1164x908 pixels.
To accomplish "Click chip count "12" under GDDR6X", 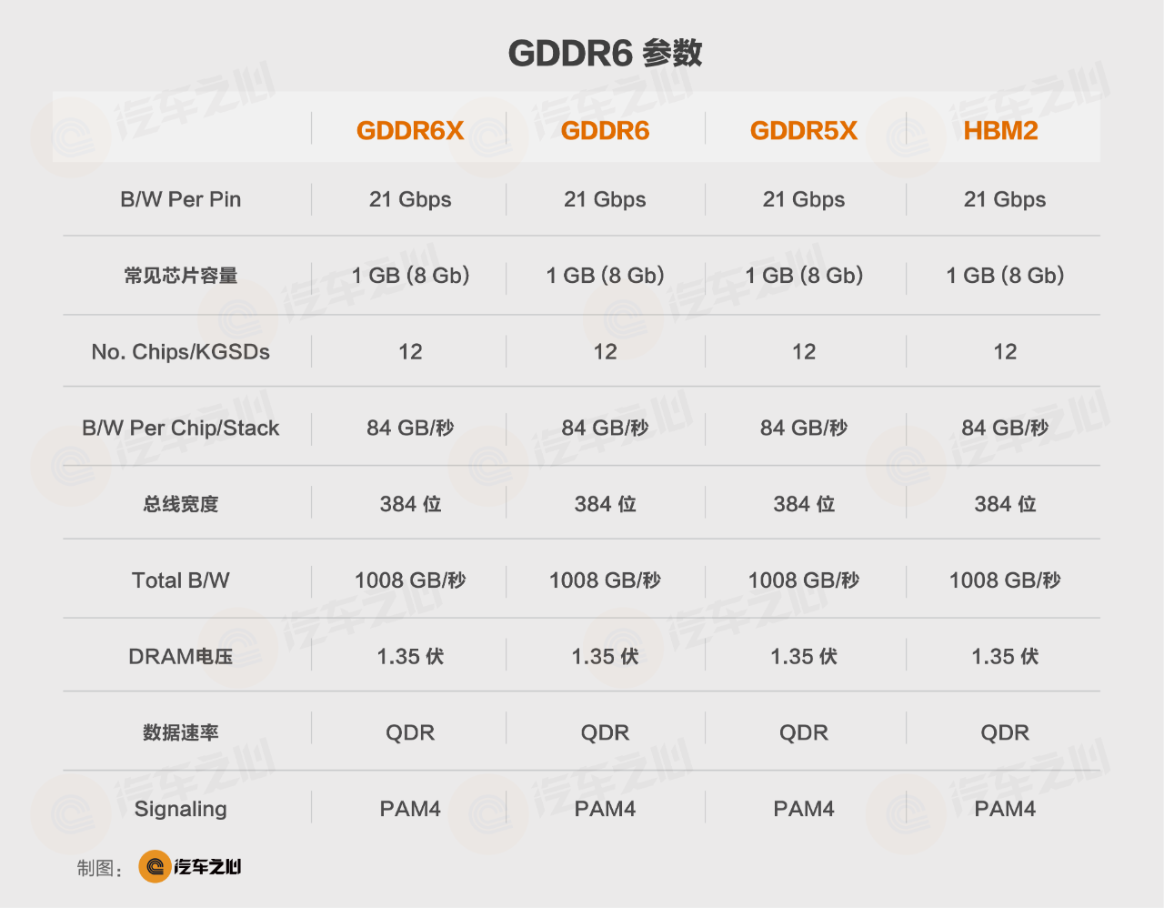I will [x=410, y=352].
